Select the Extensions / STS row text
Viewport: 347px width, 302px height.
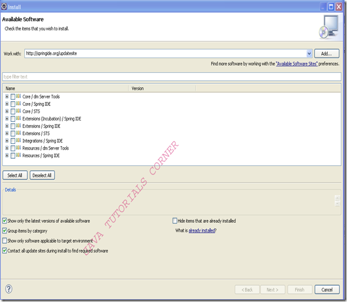(x=36, y=133)
